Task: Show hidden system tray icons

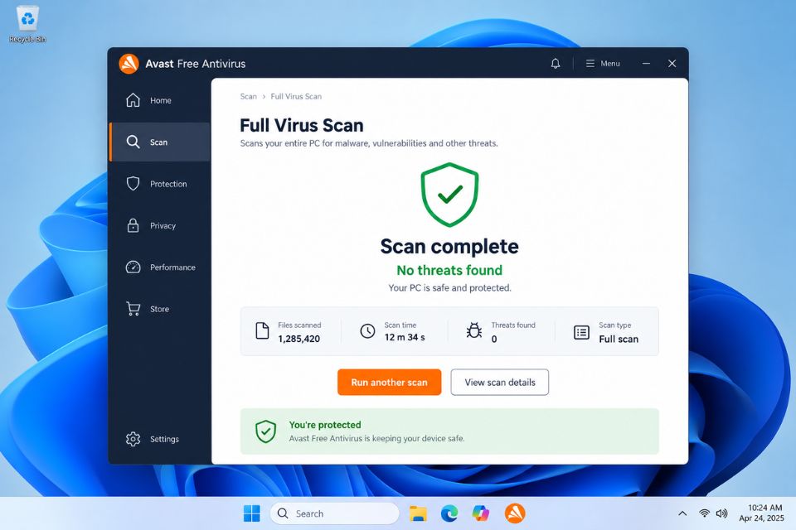Action: click(682, 513)
